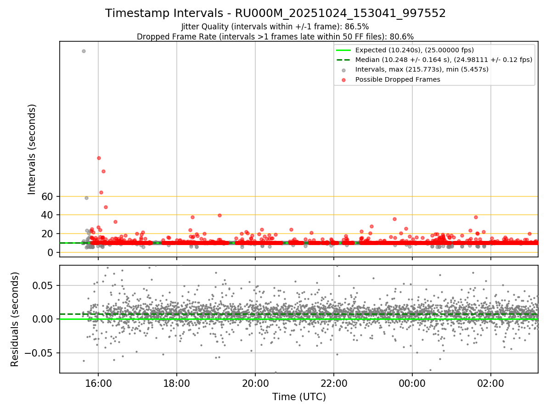Click the green Expected line legend swatch

coord(343,50)
